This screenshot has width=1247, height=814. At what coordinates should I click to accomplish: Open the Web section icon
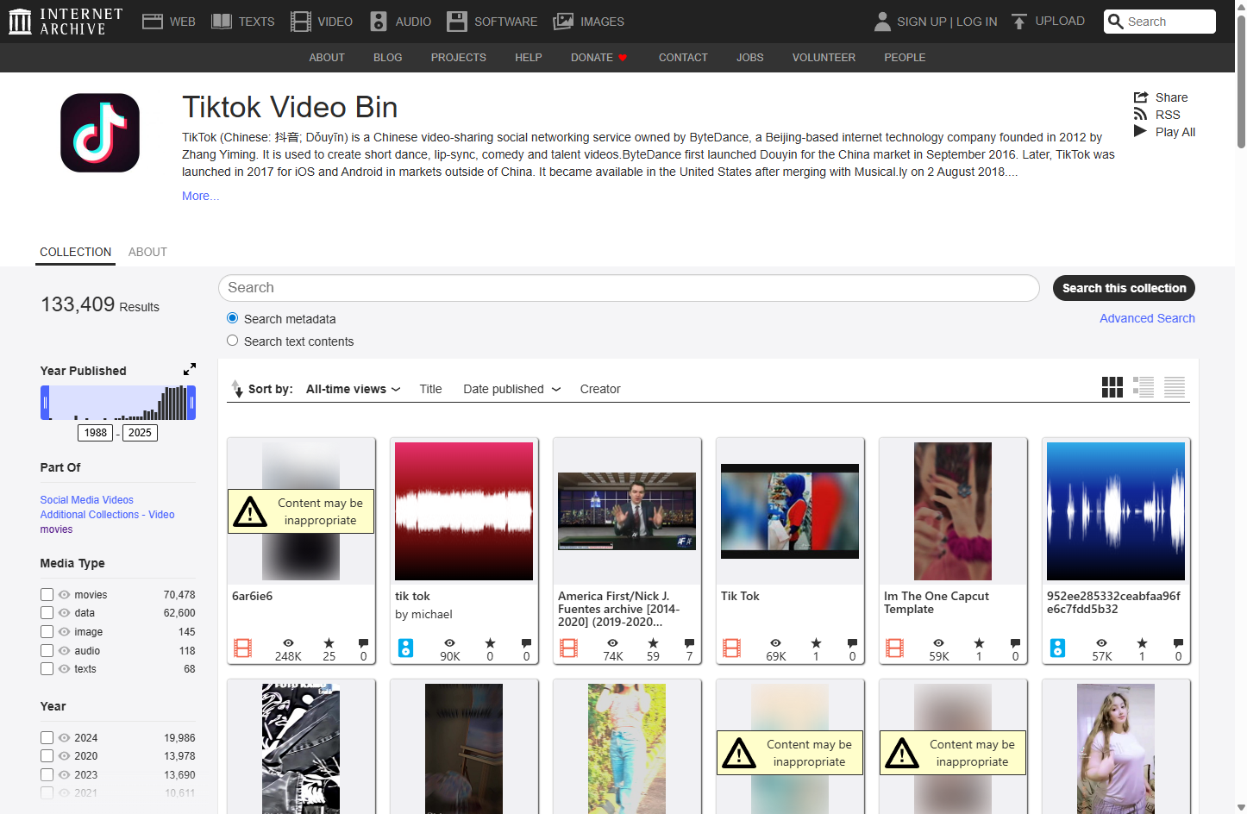click(x=153, y=22)
